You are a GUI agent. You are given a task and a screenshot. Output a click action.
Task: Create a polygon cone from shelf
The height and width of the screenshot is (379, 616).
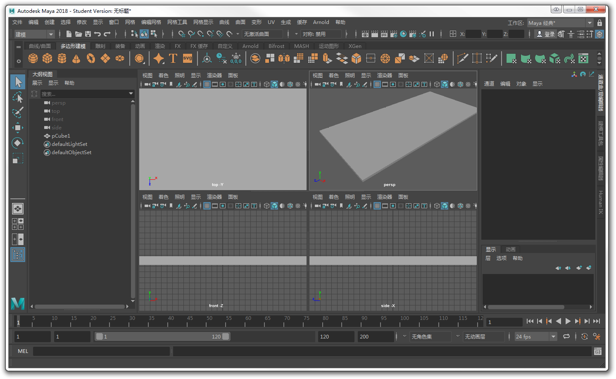point(76,59)
